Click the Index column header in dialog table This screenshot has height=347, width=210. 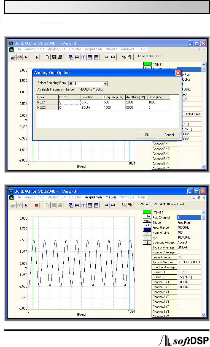click(47, 97)
